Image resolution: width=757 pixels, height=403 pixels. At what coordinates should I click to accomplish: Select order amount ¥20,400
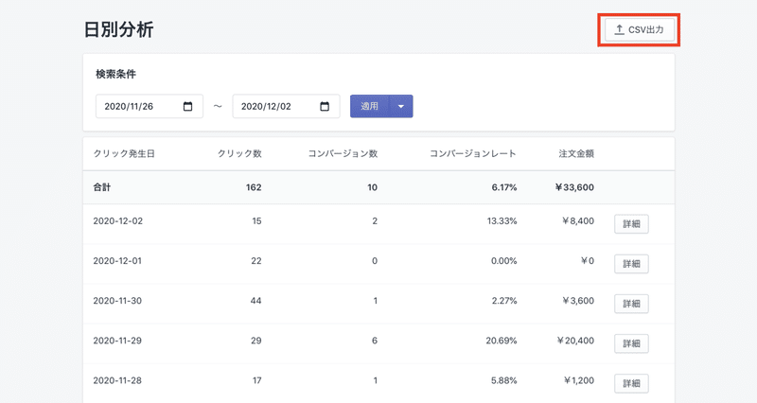coord(575,341)
